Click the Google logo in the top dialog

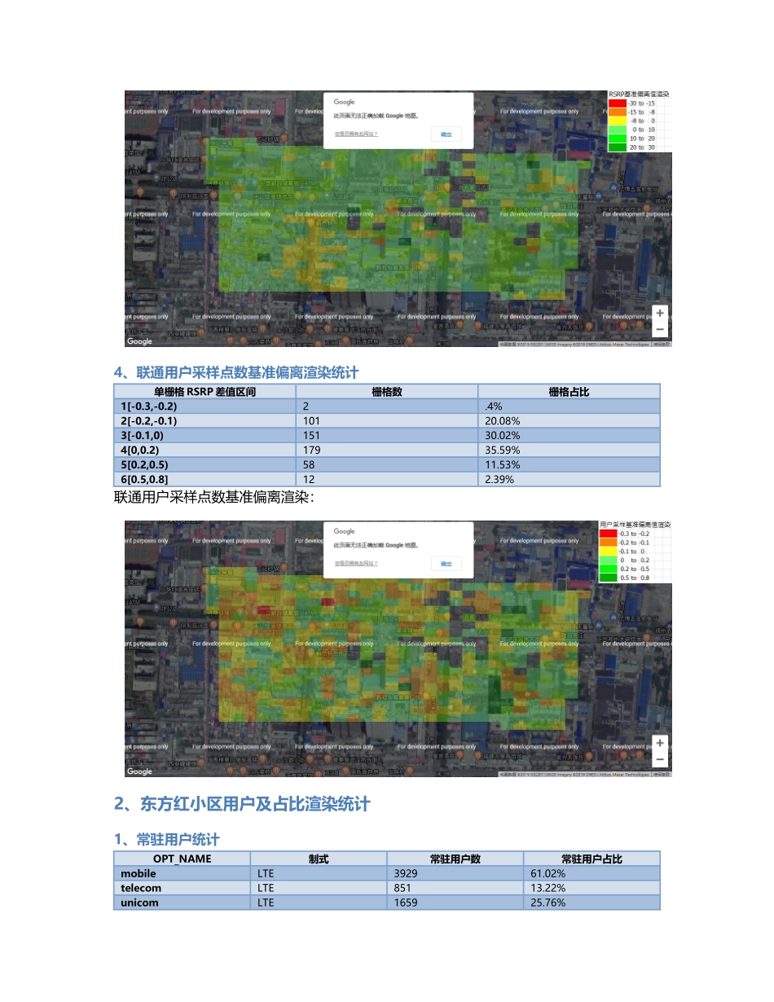[x=342, y=101]
